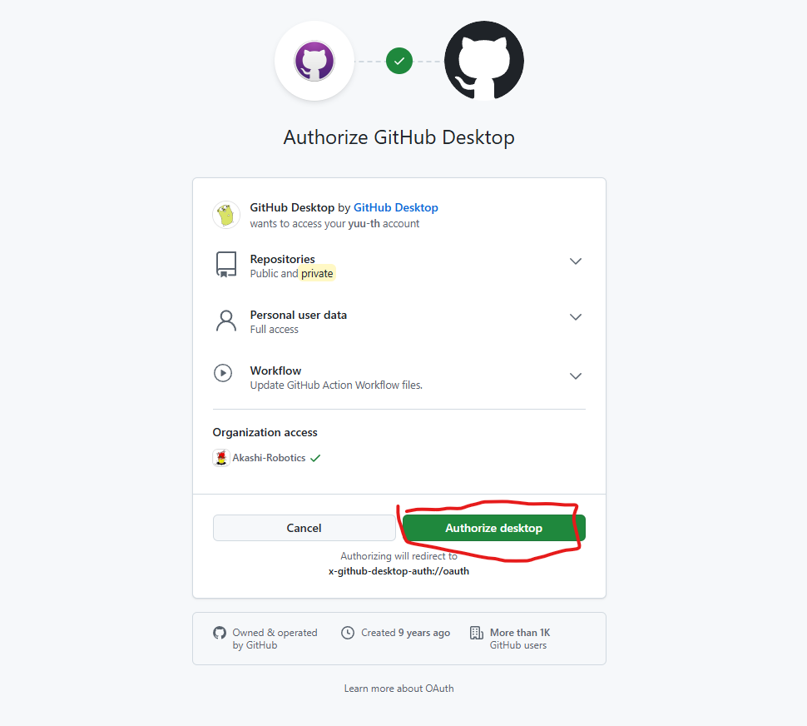This screenshot has width=807, height=726.
Task: Click the Organization access heading
Action: click(265, 432)
